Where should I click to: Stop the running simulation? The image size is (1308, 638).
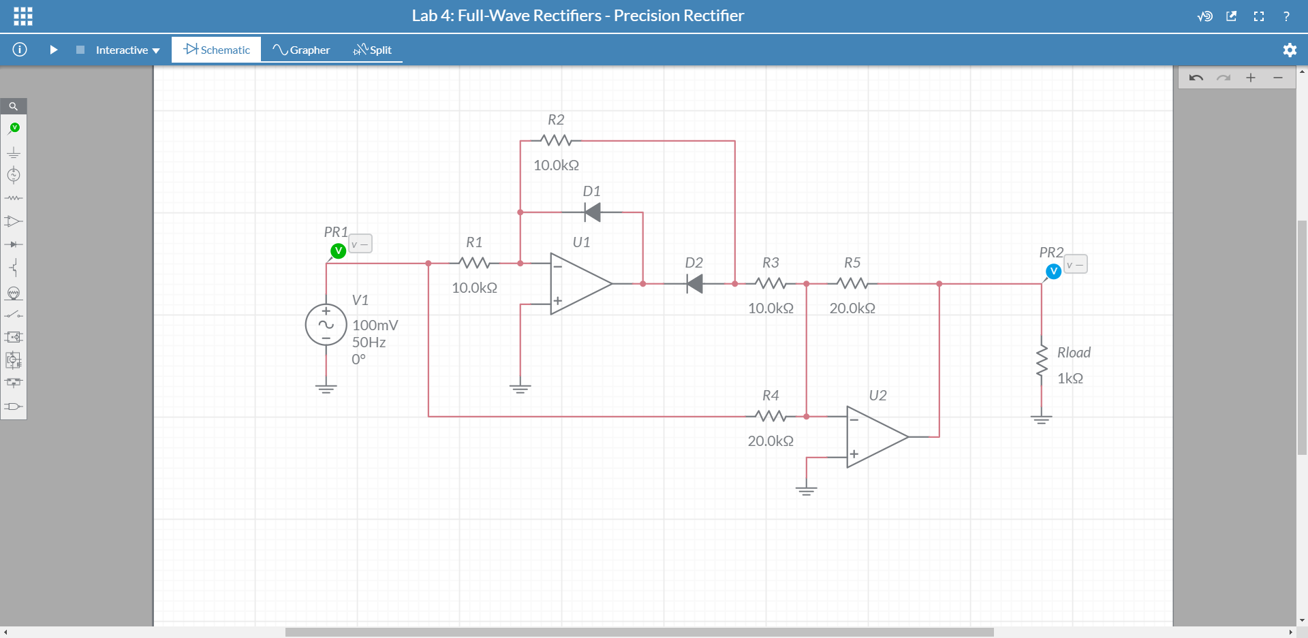point(80,50)
